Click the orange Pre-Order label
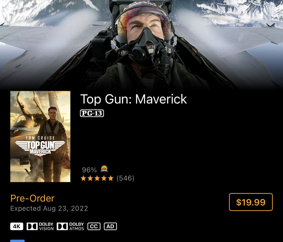 click(x=33, y=198)
